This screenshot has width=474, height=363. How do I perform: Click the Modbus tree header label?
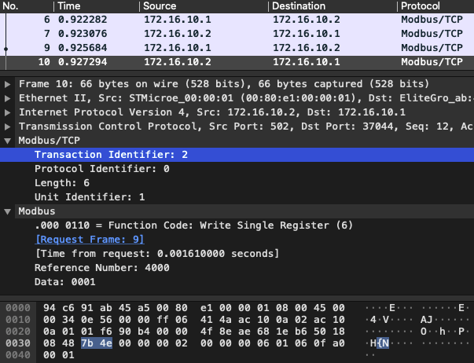[37, 211]
